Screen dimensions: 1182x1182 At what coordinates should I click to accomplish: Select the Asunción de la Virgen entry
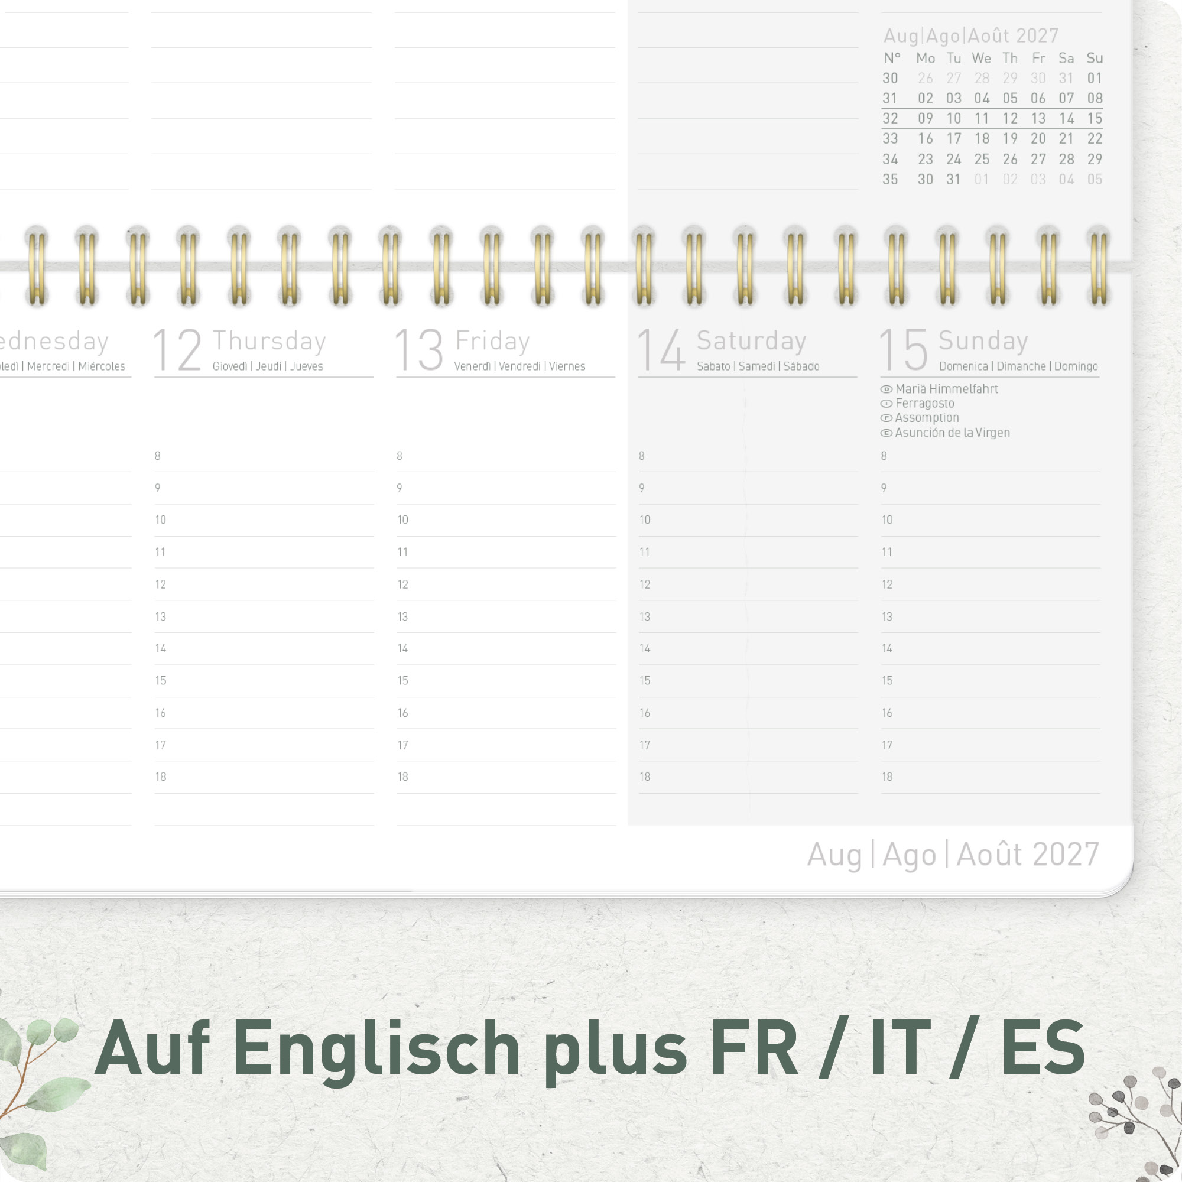(952, 433)
